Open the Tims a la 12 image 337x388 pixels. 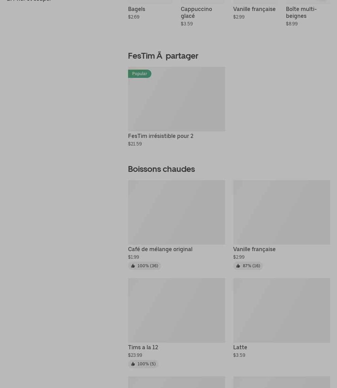[176, 310]
